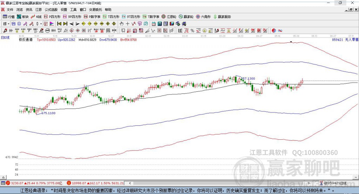359x194 pixels.
Task: Click the up triangle at chart bottom-left
Action: [x=3, y=177]
